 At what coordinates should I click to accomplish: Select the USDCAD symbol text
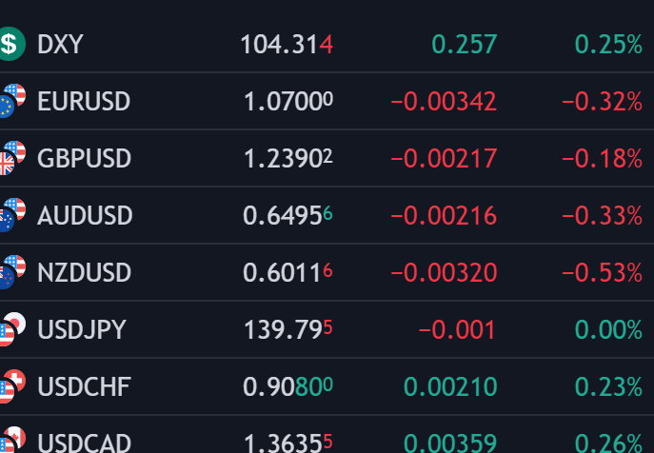click(84, 443)
